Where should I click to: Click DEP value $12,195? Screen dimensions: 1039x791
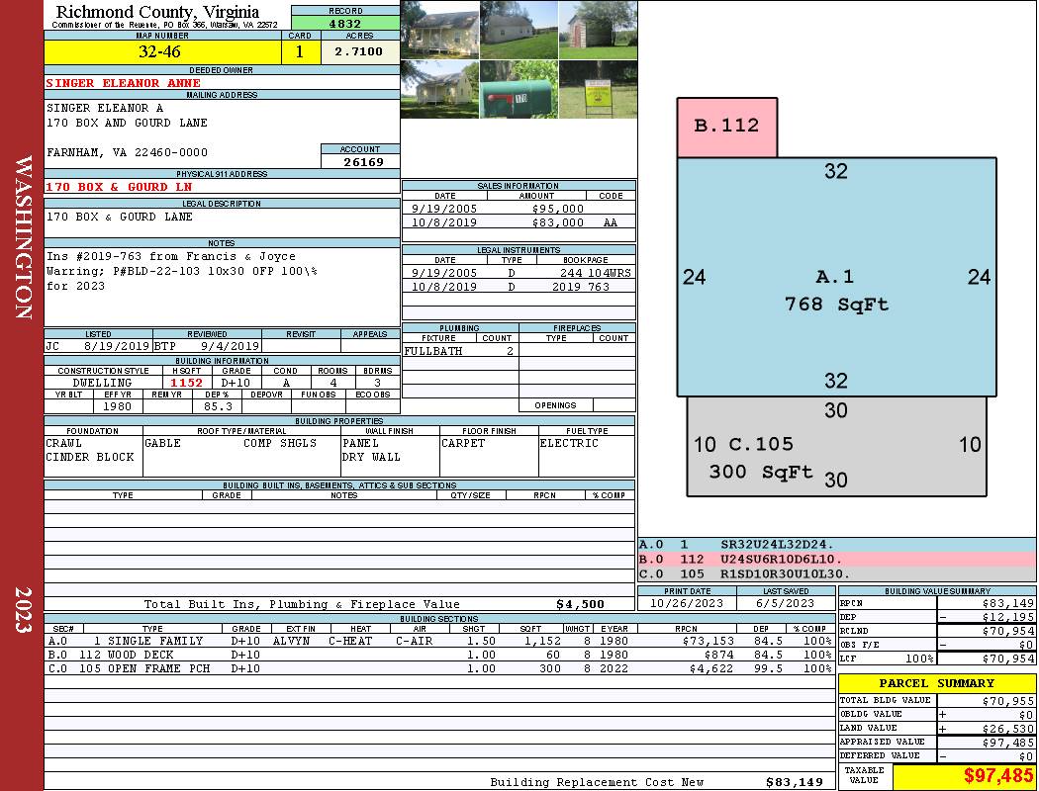coord(1008,617)
